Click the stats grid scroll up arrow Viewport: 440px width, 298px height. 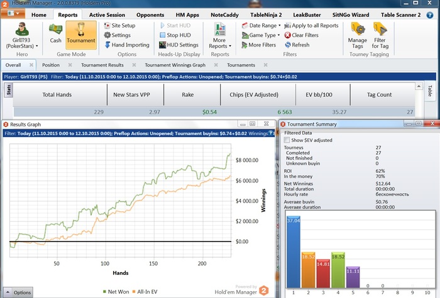pos(419,86)
